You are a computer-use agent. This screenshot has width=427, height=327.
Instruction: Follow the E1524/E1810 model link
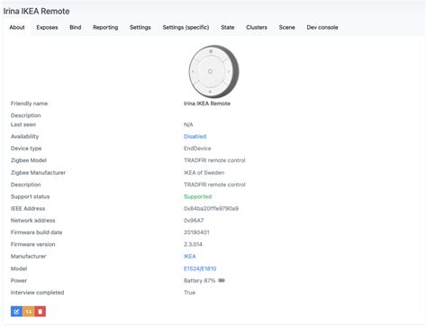pos(200,268)
